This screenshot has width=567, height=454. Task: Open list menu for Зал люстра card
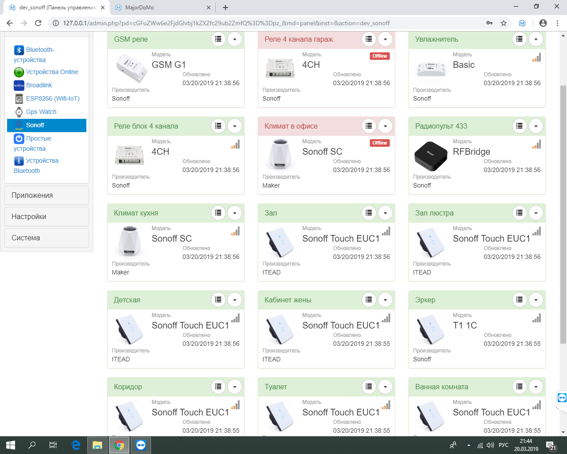coord(519,213)
